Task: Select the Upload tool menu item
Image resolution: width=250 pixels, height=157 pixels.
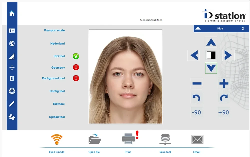Action: coord(57,117)
